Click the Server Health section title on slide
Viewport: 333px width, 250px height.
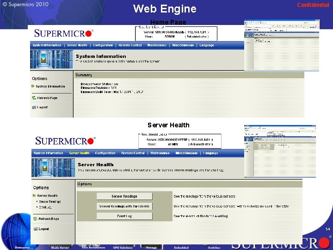coord(168,125)
